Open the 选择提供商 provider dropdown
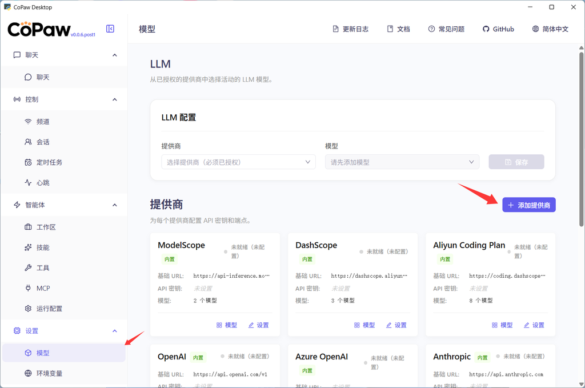Viewport: 585px width, 388px height. (238, 162)
